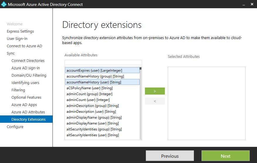Switch to Azure AD Attributes page

[x=28, y=112]
